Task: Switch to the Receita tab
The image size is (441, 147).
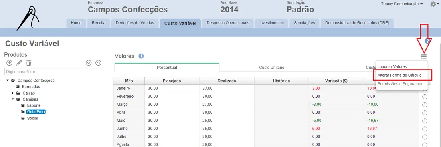Action: 99,23
